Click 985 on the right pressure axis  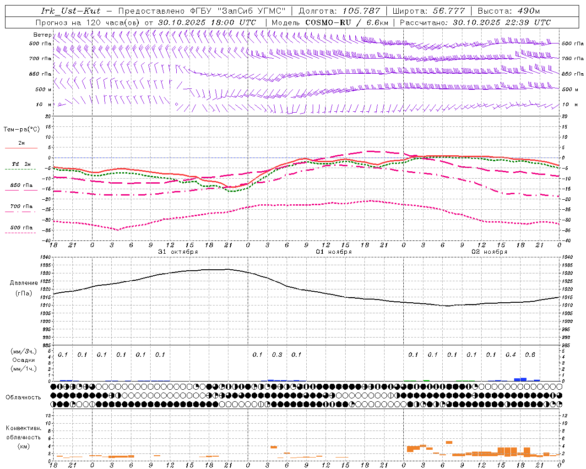coord(566,345)
